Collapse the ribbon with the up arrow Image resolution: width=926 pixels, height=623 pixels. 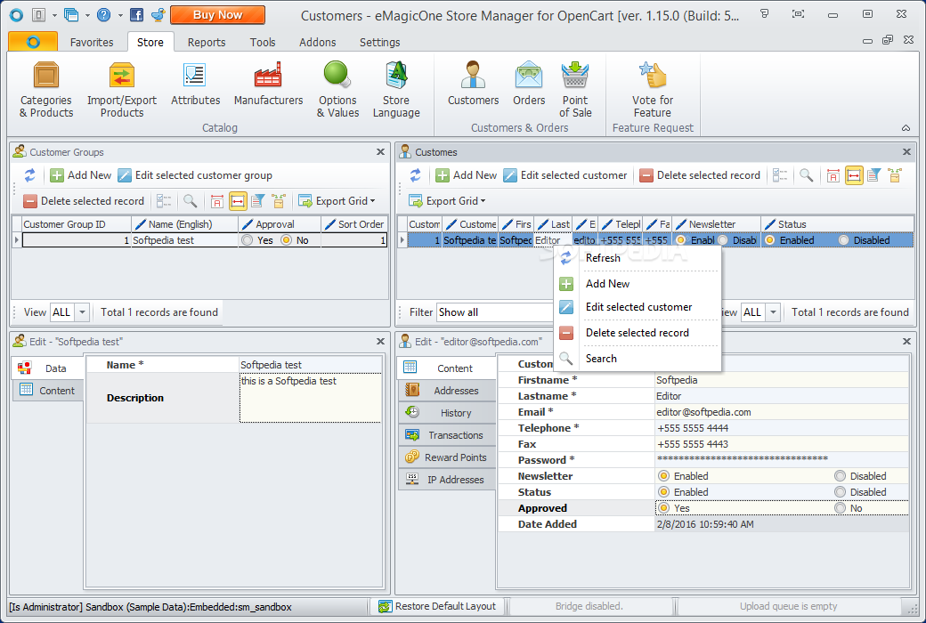click(x=906, y=127)
